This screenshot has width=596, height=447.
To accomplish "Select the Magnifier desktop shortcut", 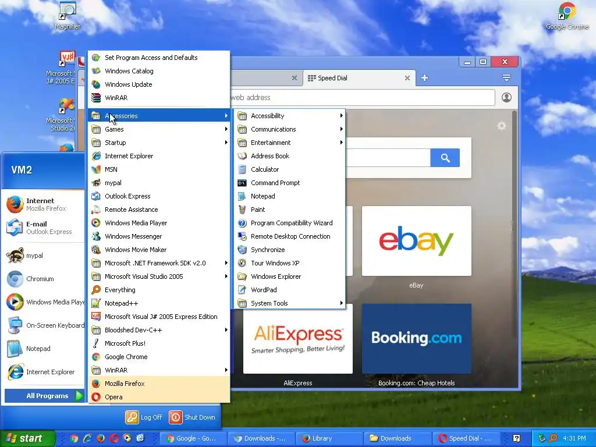I will point(68,16).
